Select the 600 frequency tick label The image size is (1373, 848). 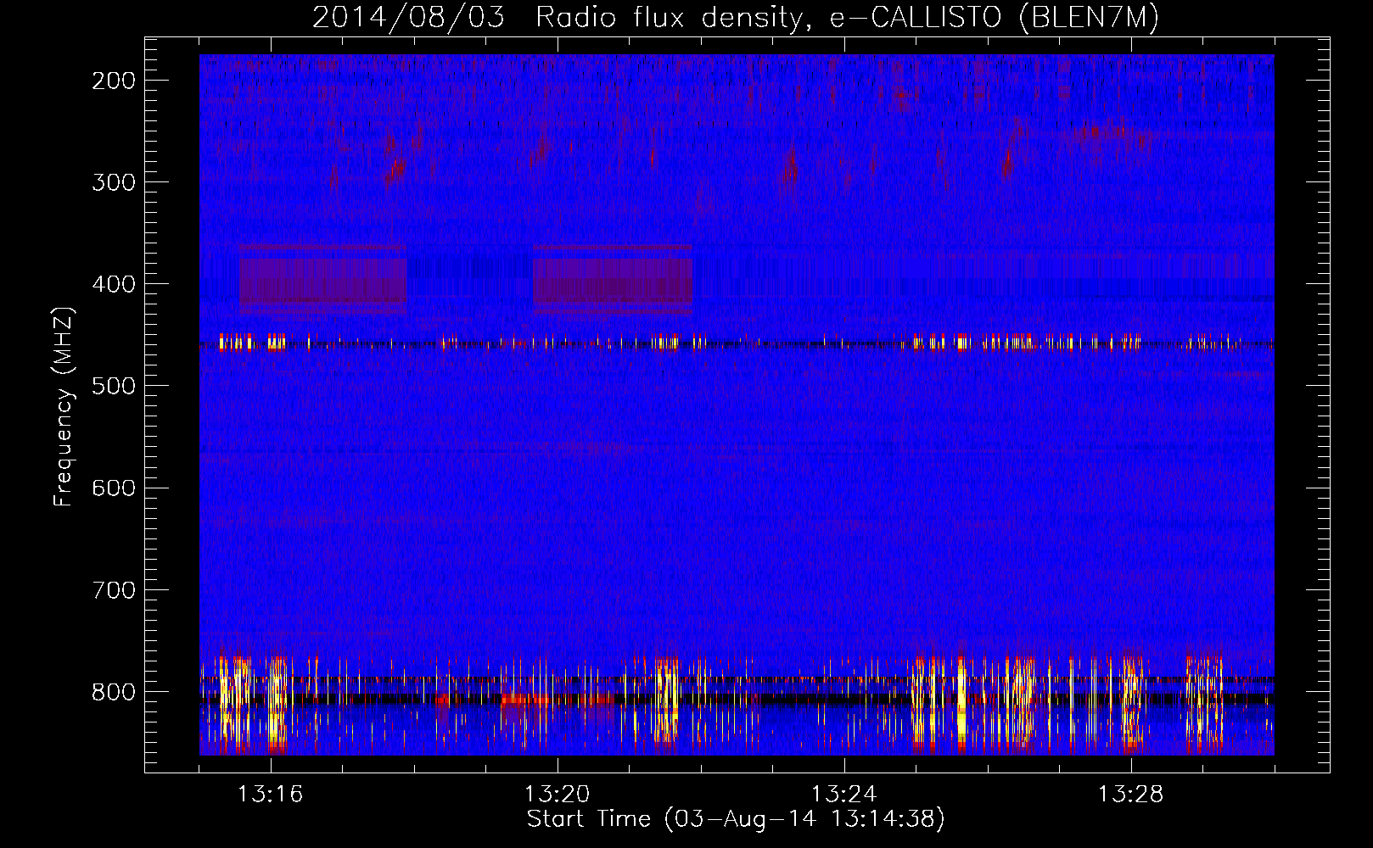[x=114, y=488]
